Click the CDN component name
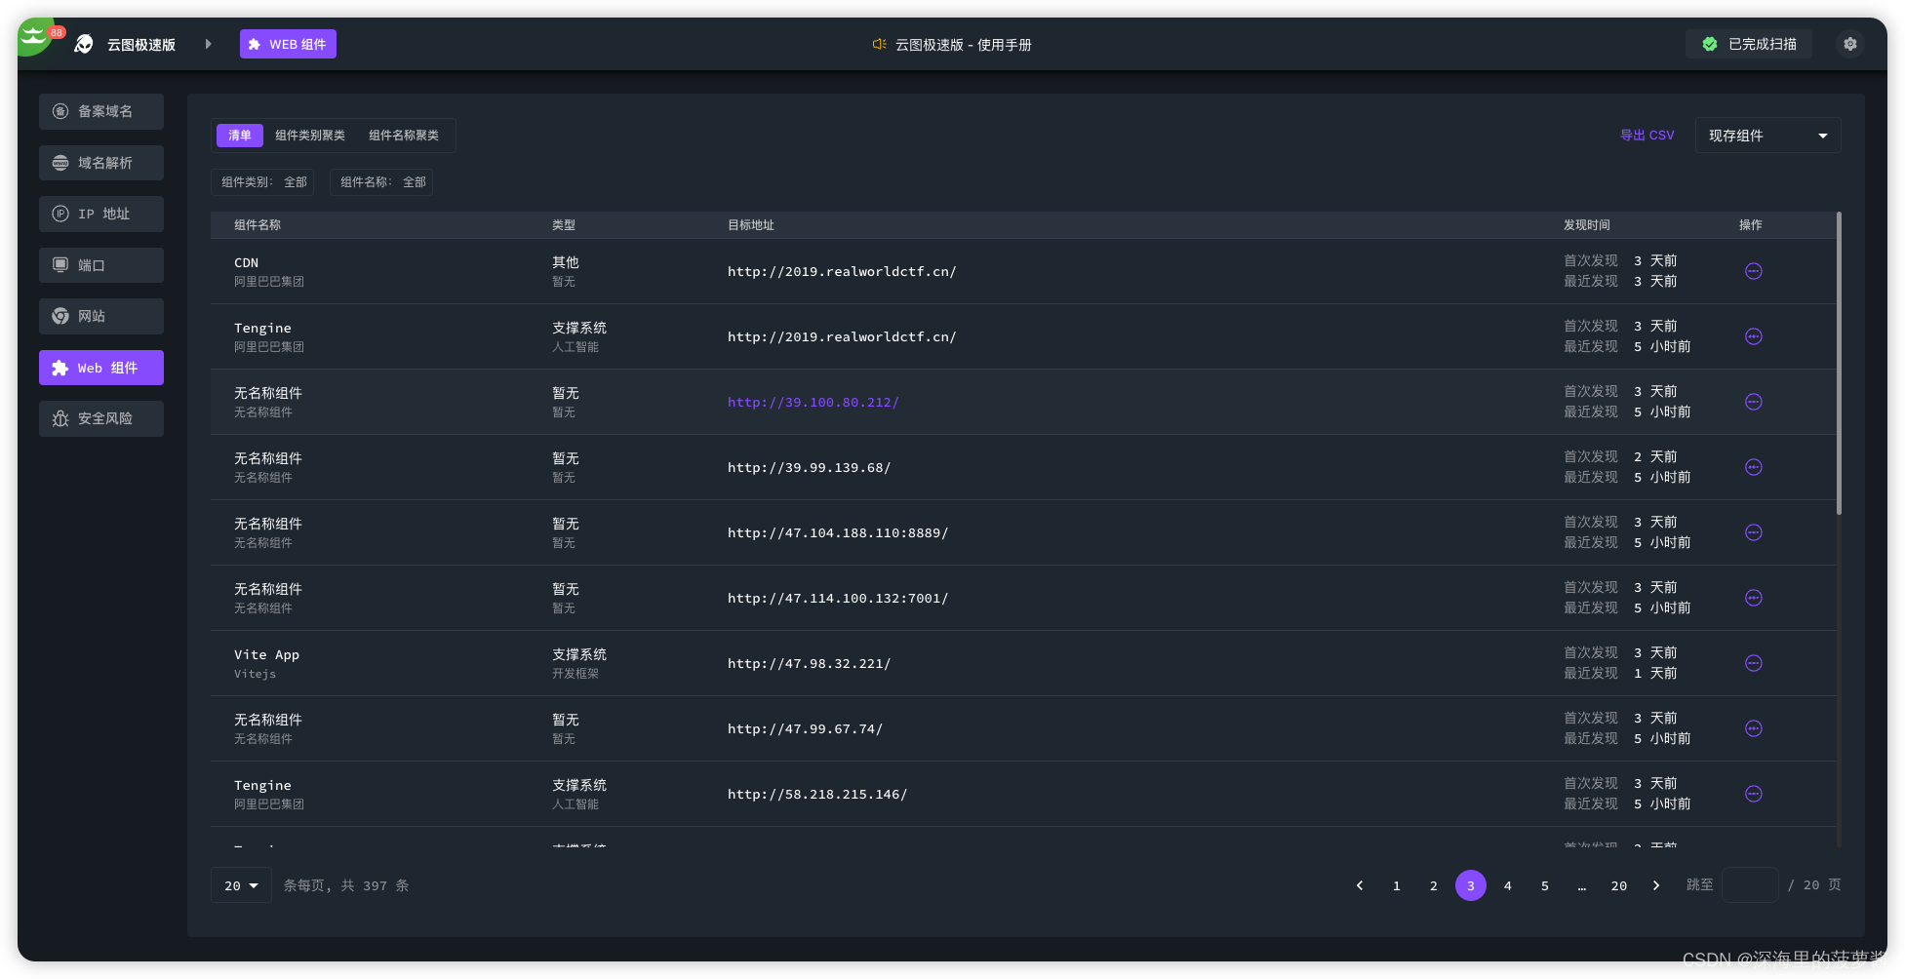This screenshot has height=979, width=1905. click(x=246, y=262)
